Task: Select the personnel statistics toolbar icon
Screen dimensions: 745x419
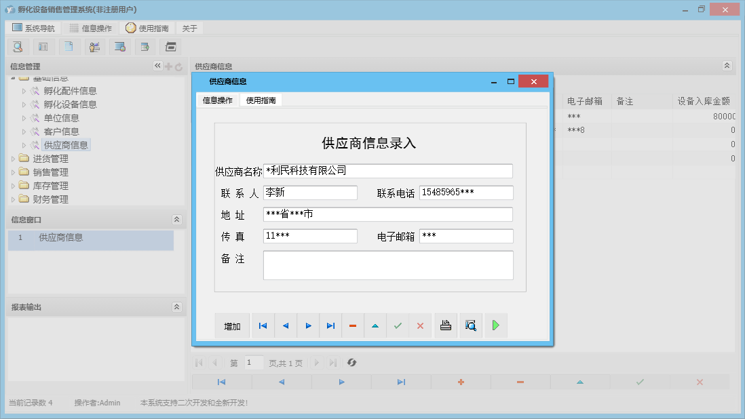Action: coord(94,46)
